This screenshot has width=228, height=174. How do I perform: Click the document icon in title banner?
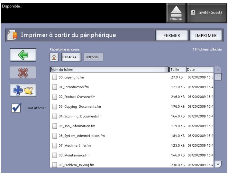tap(13, 35)
